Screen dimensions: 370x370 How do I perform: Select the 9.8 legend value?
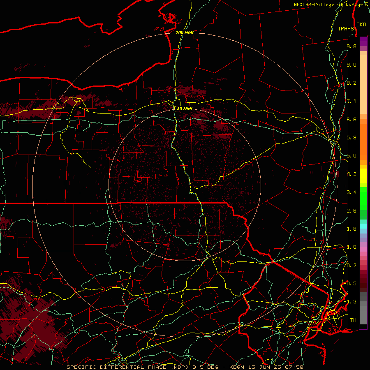tap(351, 46)
